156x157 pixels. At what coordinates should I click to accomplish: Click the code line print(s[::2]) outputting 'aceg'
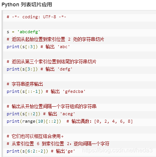(x=41, y=114)
